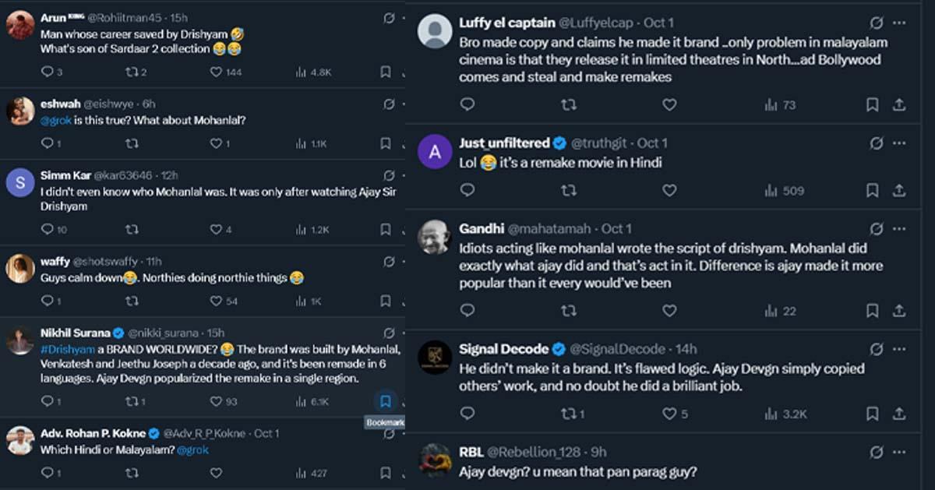Open Grok icon on Gandhi's tweet

877,229
